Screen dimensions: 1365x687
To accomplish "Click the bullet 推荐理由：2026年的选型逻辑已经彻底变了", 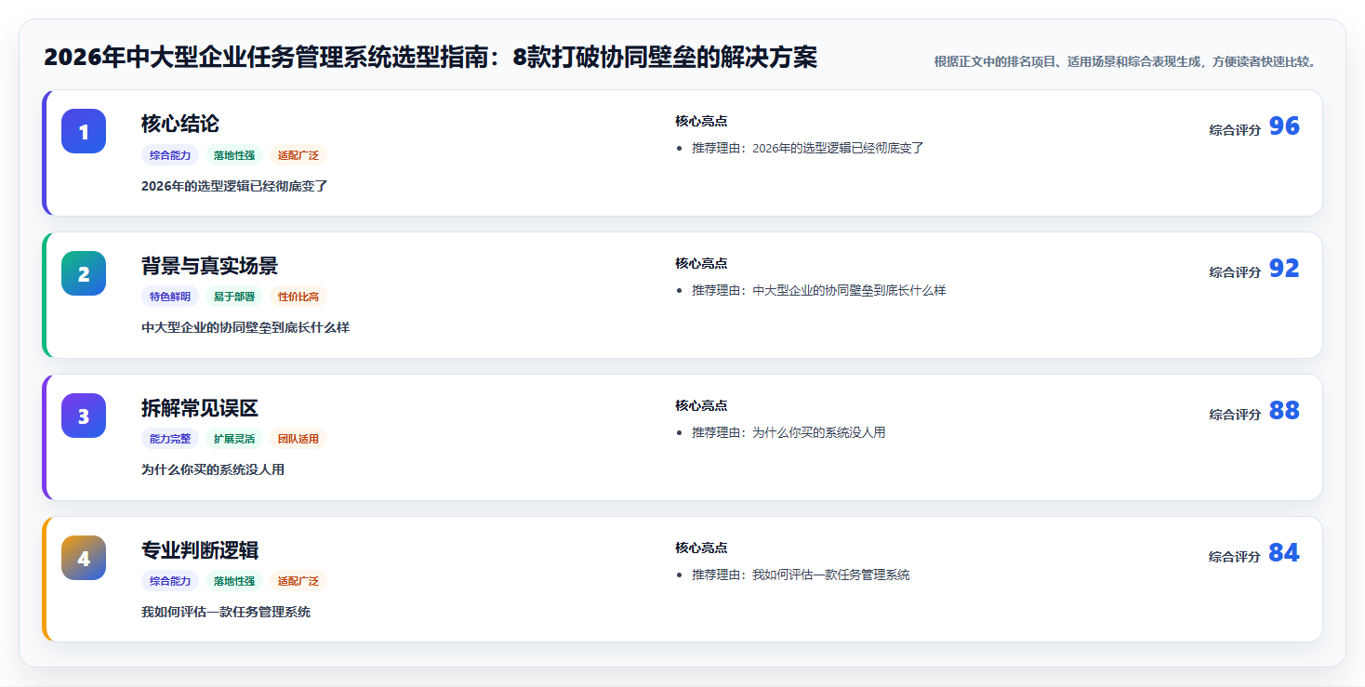I will [808, 148].
